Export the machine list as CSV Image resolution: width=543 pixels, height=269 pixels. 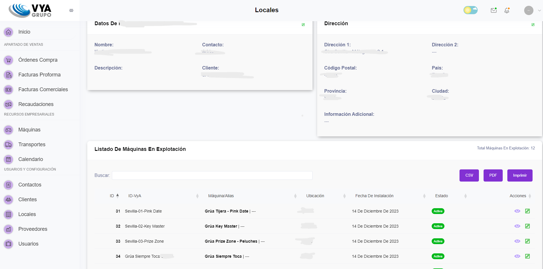point(469,175)
